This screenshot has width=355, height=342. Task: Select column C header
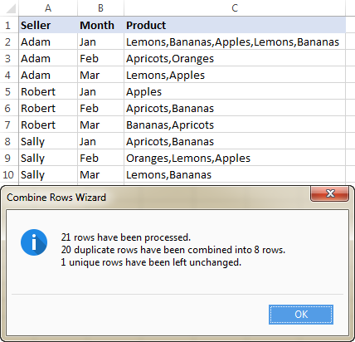[x=235, y=8]
